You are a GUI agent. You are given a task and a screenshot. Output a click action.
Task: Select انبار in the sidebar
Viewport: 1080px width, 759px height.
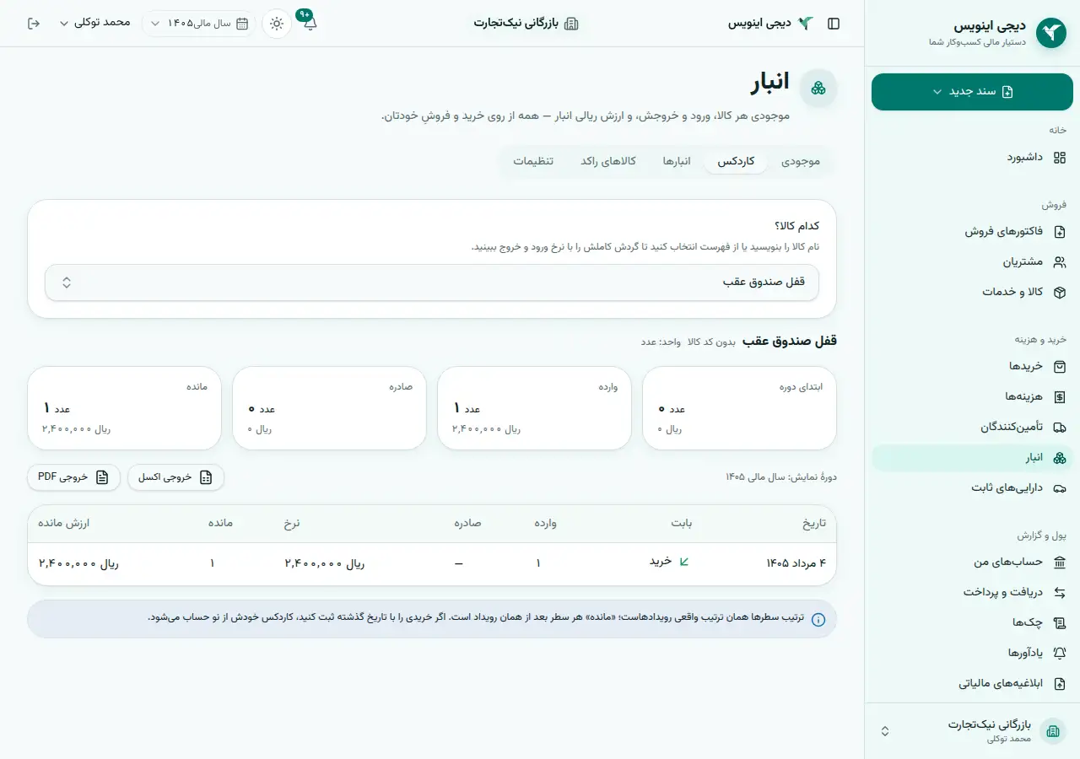click(972, 457)
